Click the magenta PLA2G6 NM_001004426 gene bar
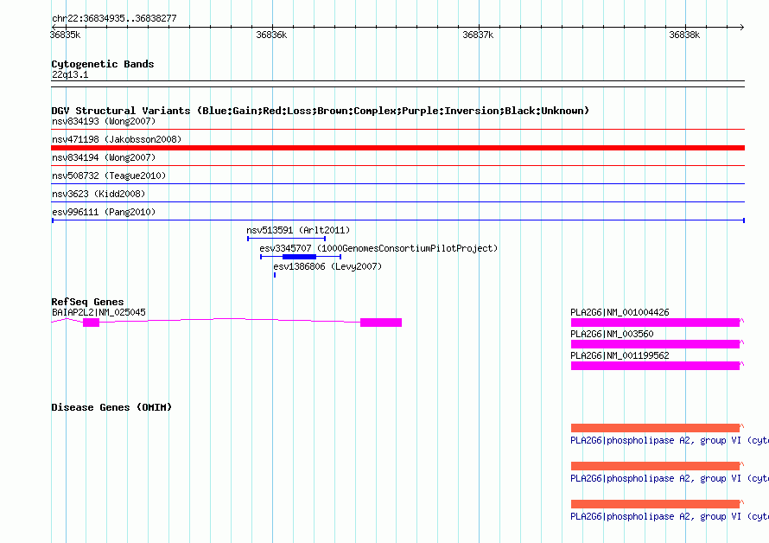The width and height of the screenshot is (769, 543). pos(655,323)
